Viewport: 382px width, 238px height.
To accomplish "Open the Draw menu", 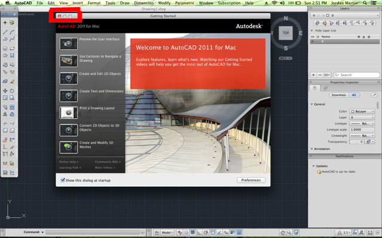I will (125, 3).
